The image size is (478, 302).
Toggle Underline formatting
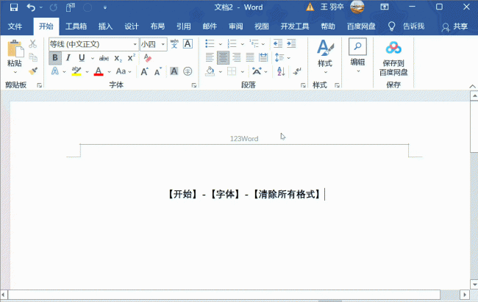[x=82, y=57]
